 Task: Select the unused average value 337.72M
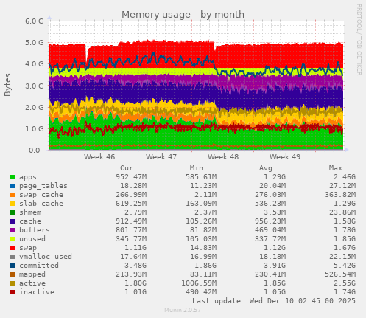pos(270,239)
